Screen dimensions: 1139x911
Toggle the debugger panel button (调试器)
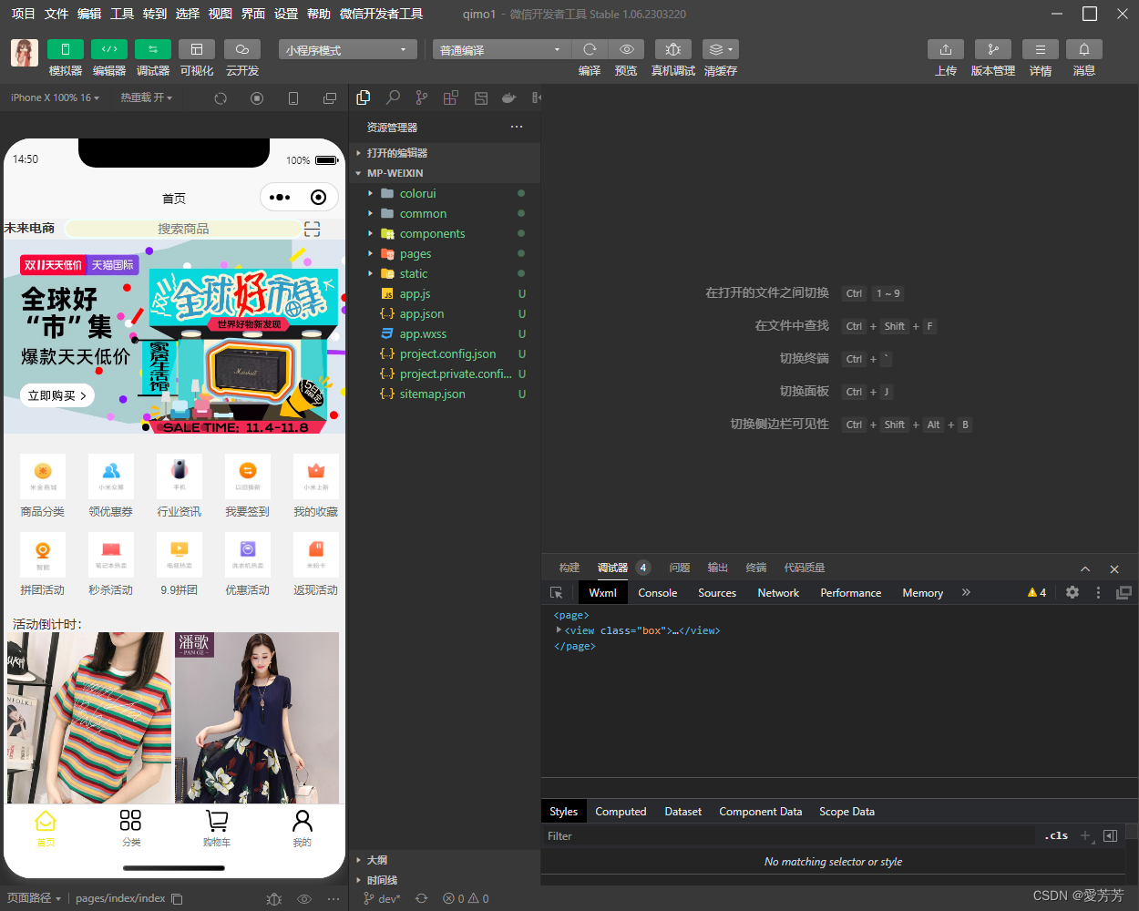click(x=153, y=49)
